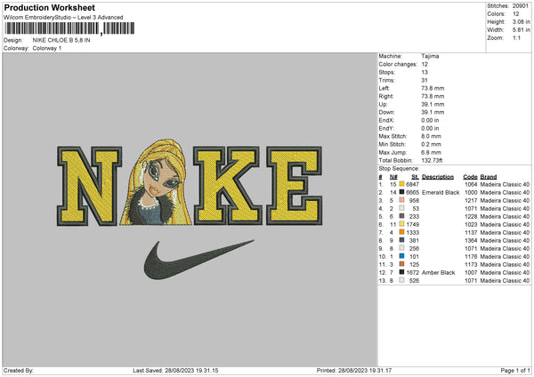The height and width of the screenshot is (377, 534).
Task: Click the Total Bobbin value 132.73ft
Action: [432, 161]
